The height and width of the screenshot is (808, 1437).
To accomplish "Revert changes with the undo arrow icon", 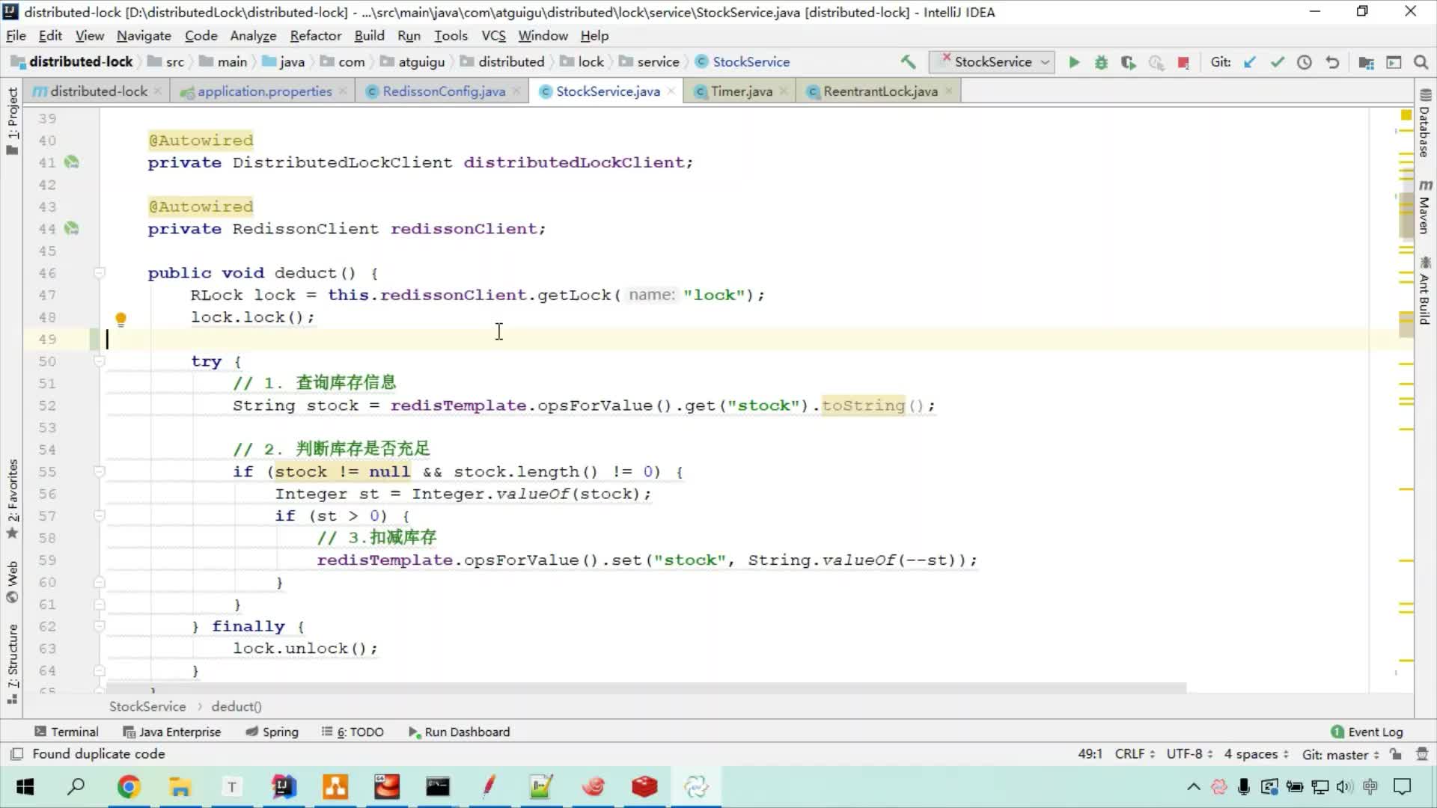I will [1332, 62].
